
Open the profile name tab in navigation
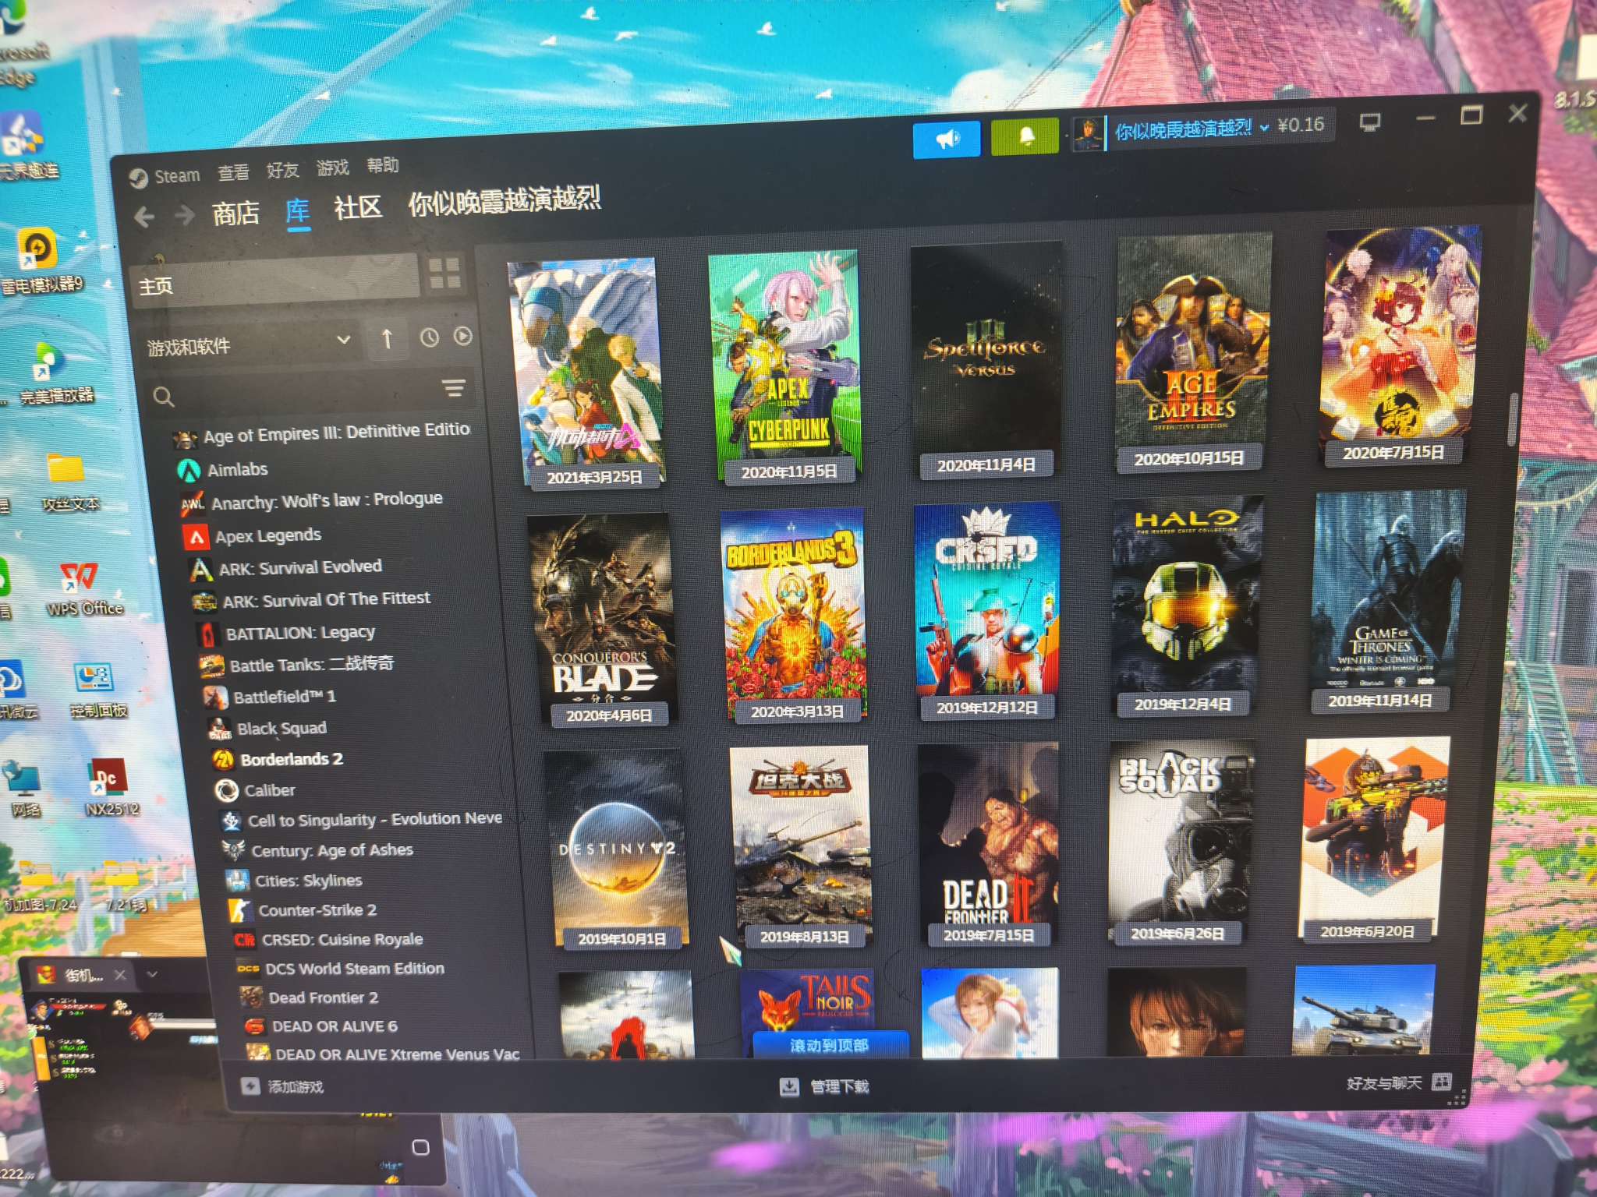(x=505, y=202)
